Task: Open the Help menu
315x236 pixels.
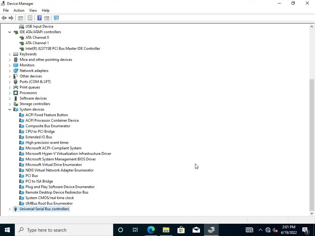Action: tap(46, 10)
